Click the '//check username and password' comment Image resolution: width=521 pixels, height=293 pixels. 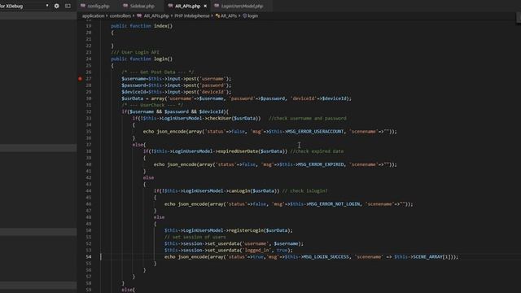(308, 118)
